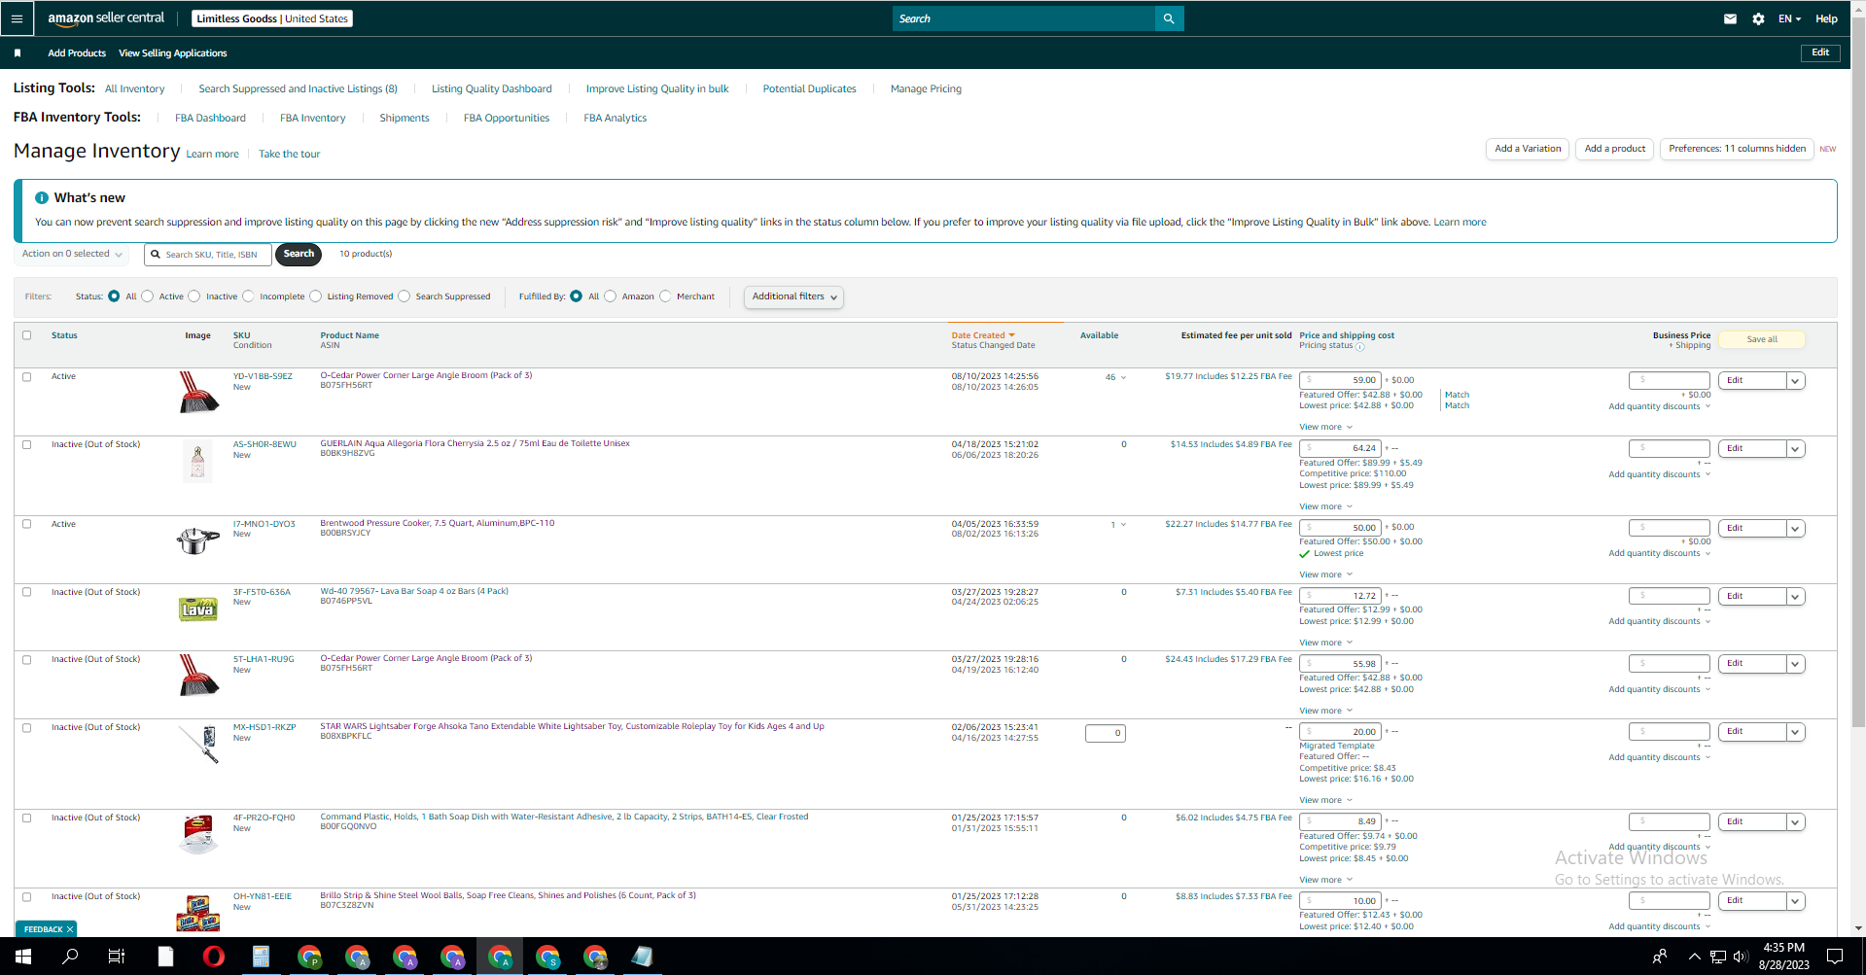Open the Action on 0 selected dropdown
This screenshot has height=975, width=1866.
click(x=72, y=254)
